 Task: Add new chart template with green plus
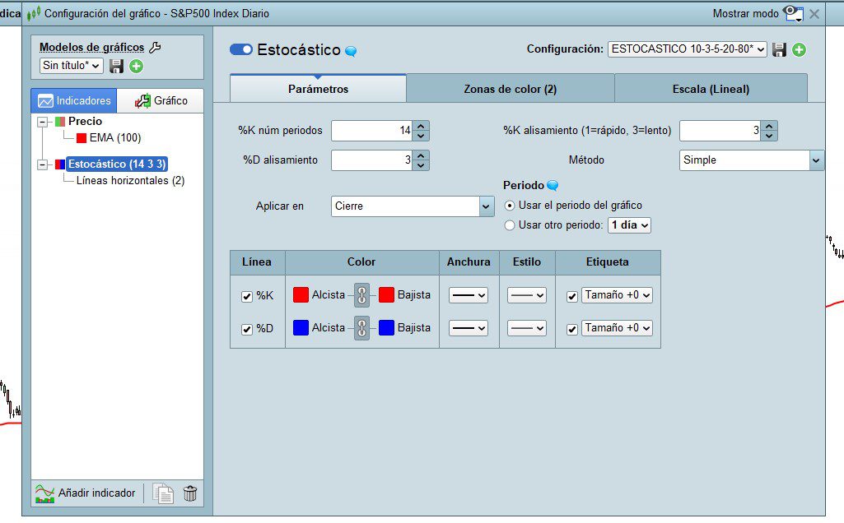tap(136, 66)
